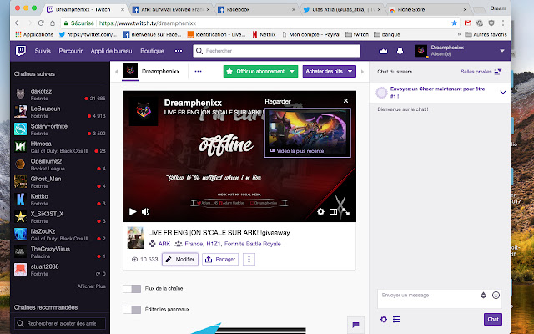Open the Gmail extension icon
This screenshot has height=334, width=534.
click(x=468, y=23)
